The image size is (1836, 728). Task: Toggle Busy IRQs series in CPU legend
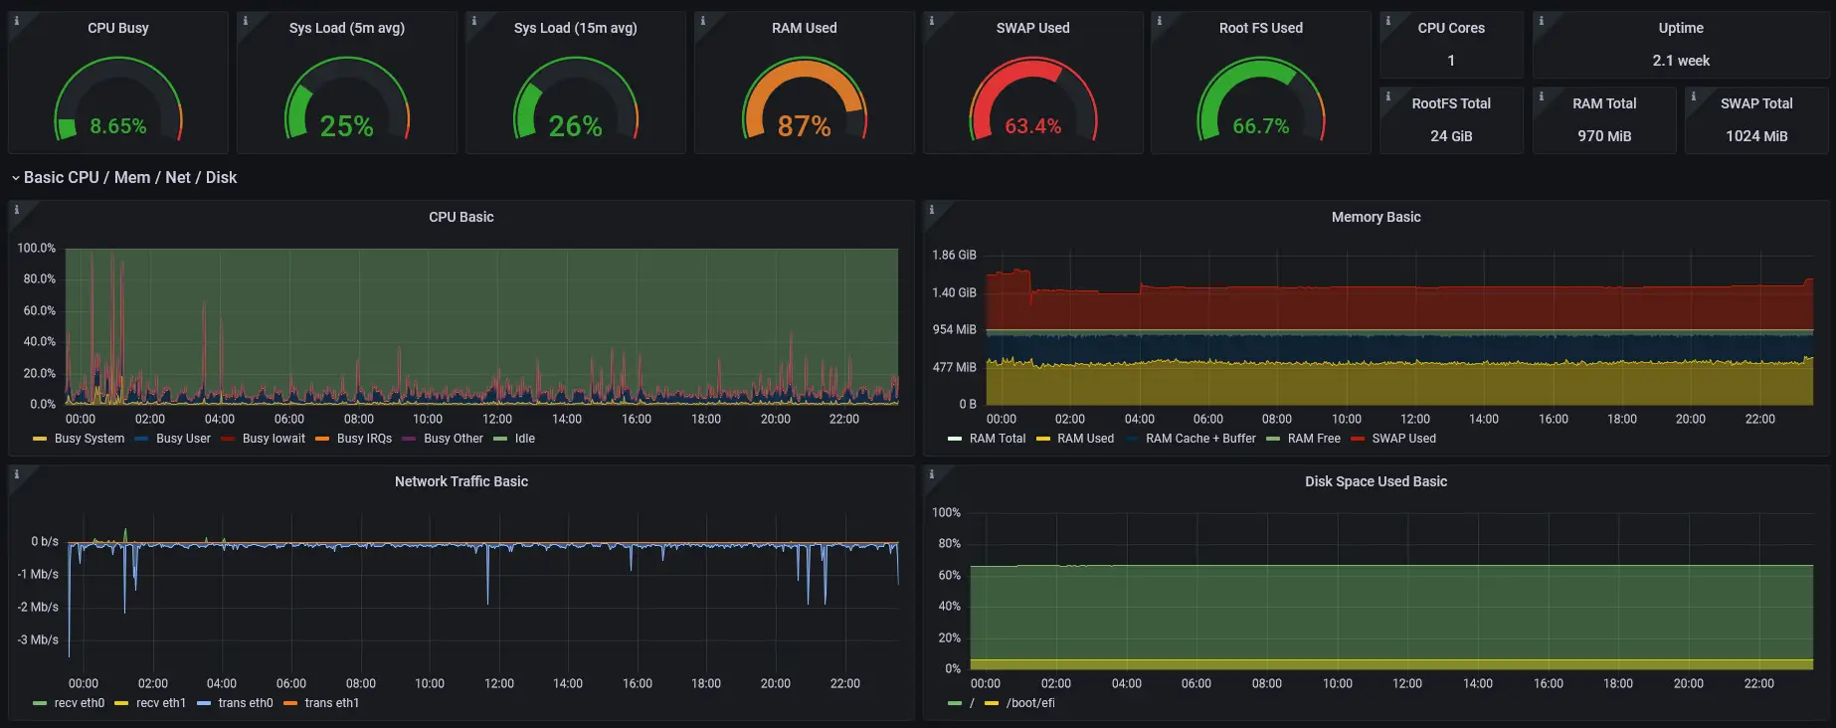(364, 439)
